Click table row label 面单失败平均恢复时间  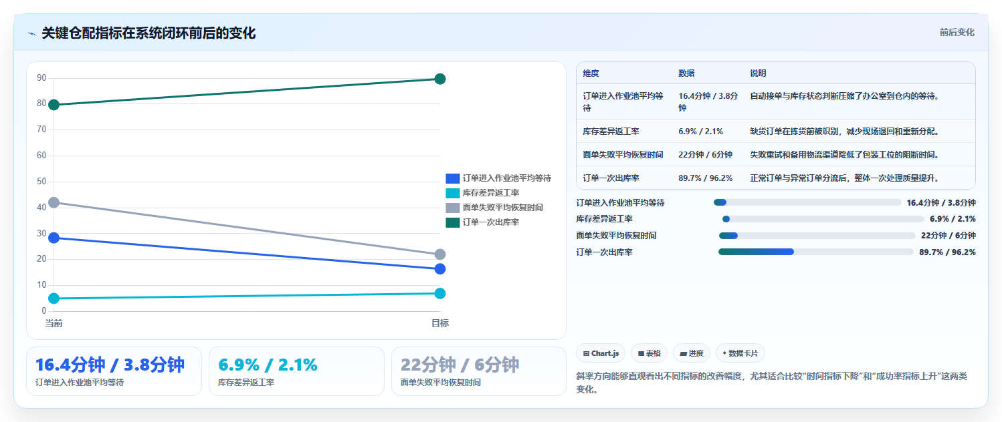coord(623,155)
